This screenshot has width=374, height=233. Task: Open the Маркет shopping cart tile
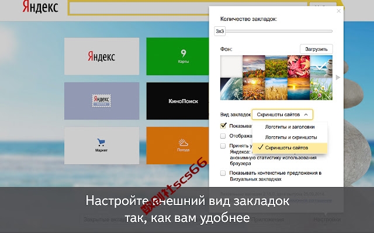click(102, 145)
